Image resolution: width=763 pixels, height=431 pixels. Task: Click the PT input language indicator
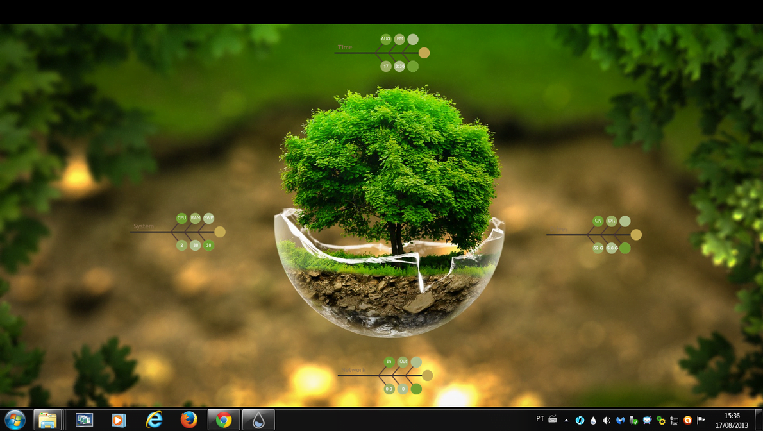(x=540, y=419)
